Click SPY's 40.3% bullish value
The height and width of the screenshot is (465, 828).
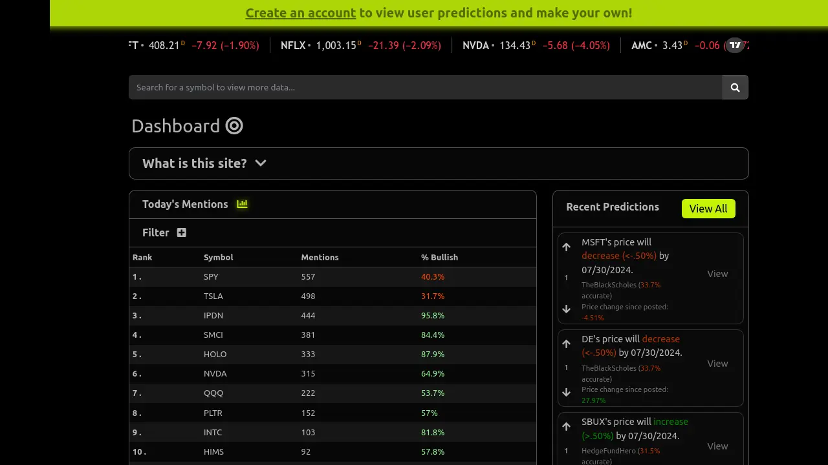click(x=433, y=276)
